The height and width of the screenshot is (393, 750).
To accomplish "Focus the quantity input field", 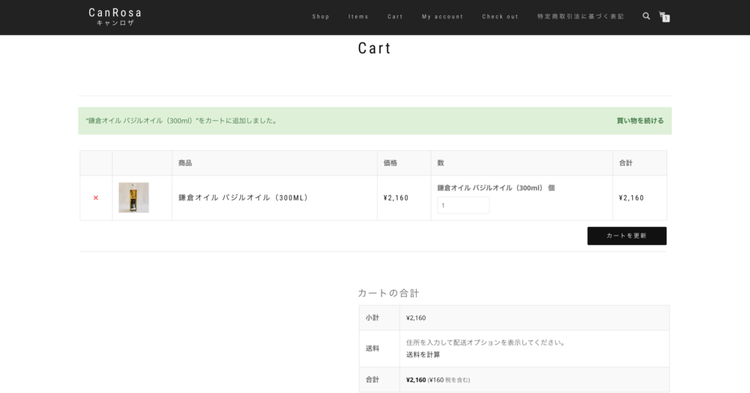I will [463, 205].
